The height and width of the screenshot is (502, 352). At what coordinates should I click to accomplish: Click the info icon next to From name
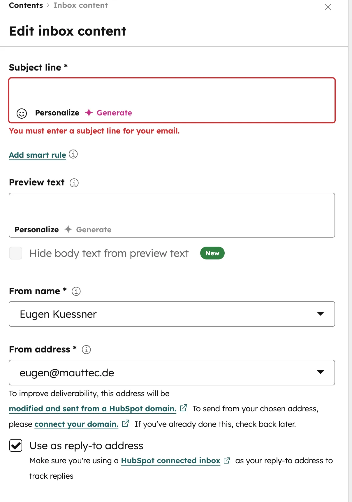[76, 291]
